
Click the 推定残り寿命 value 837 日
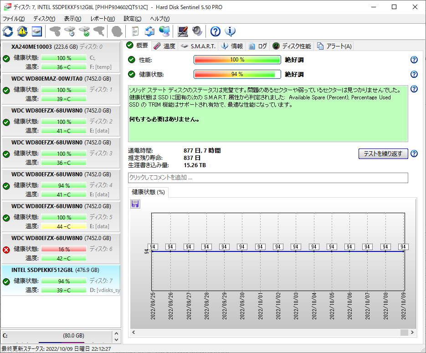pyautogui.click(x=192, y=158)
